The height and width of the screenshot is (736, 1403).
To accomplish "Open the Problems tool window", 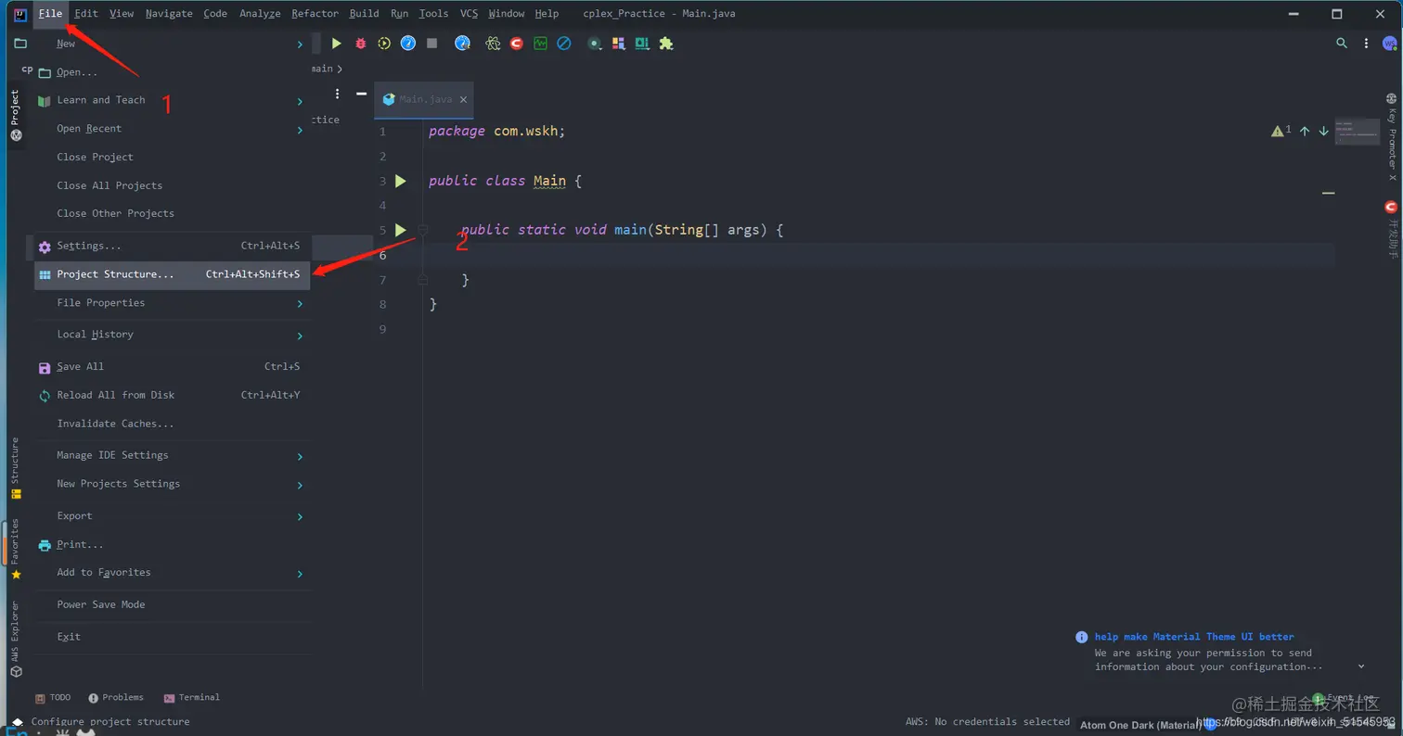I will click(116, 697).
